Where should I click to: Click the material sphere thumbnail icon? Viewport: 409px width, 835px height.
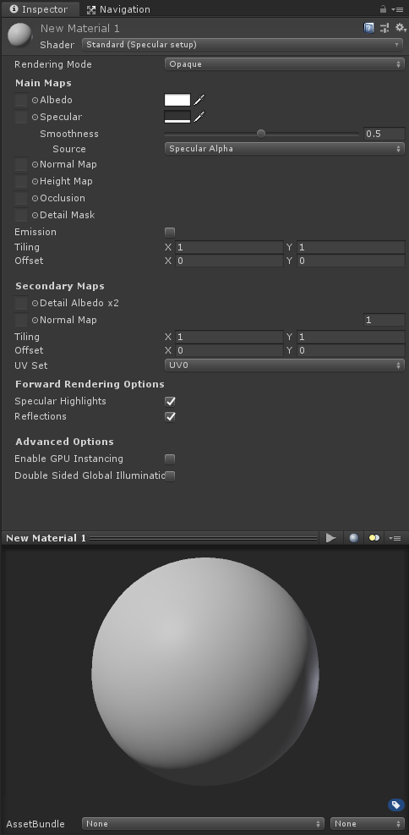[x=20, y=35]
